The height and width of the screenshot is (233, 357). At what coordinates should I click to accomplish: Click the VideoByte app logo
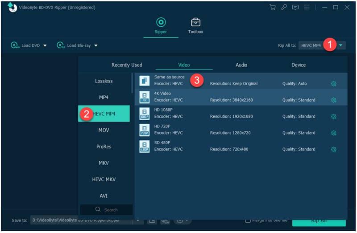pos(12,7)
